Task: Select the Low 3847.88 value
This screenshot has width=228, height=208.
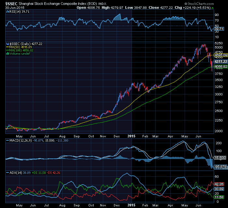Action: tap(136, 7)
